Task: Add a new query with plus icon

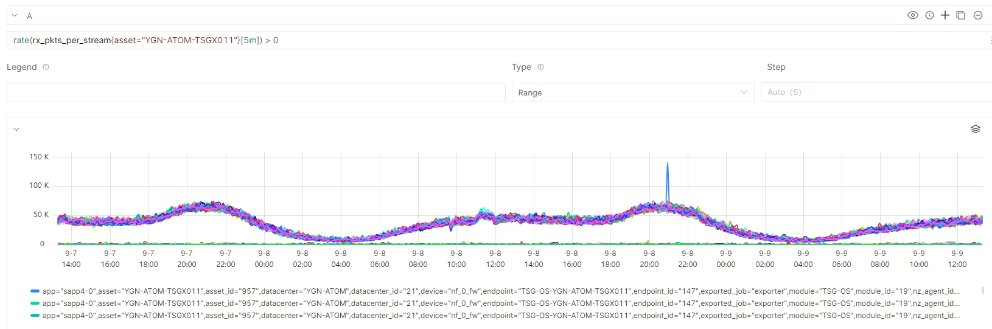Action: pos(945,15)
